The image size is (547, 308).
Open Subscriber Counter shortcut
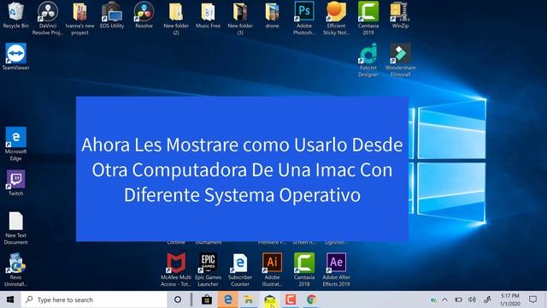(240, 269)
